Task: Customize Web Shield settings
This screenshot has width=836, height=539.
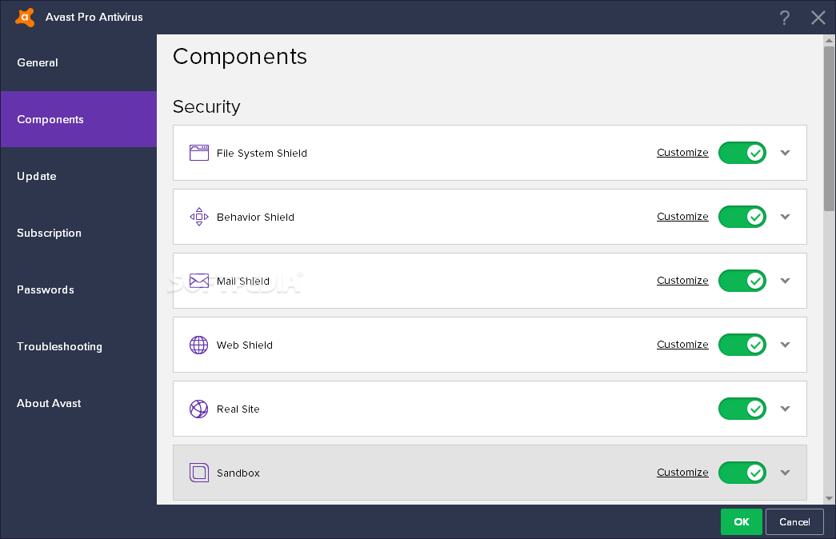Action: click(682, 345)
